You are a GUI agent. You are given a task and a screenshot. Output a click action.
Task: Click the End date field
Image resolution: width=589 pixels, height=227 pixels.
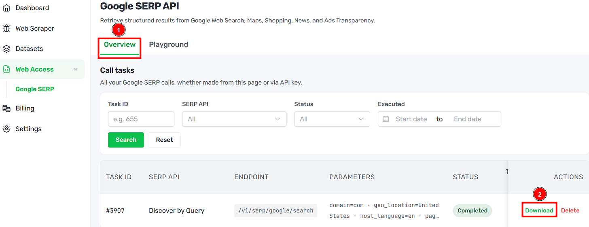pos(468,119)
